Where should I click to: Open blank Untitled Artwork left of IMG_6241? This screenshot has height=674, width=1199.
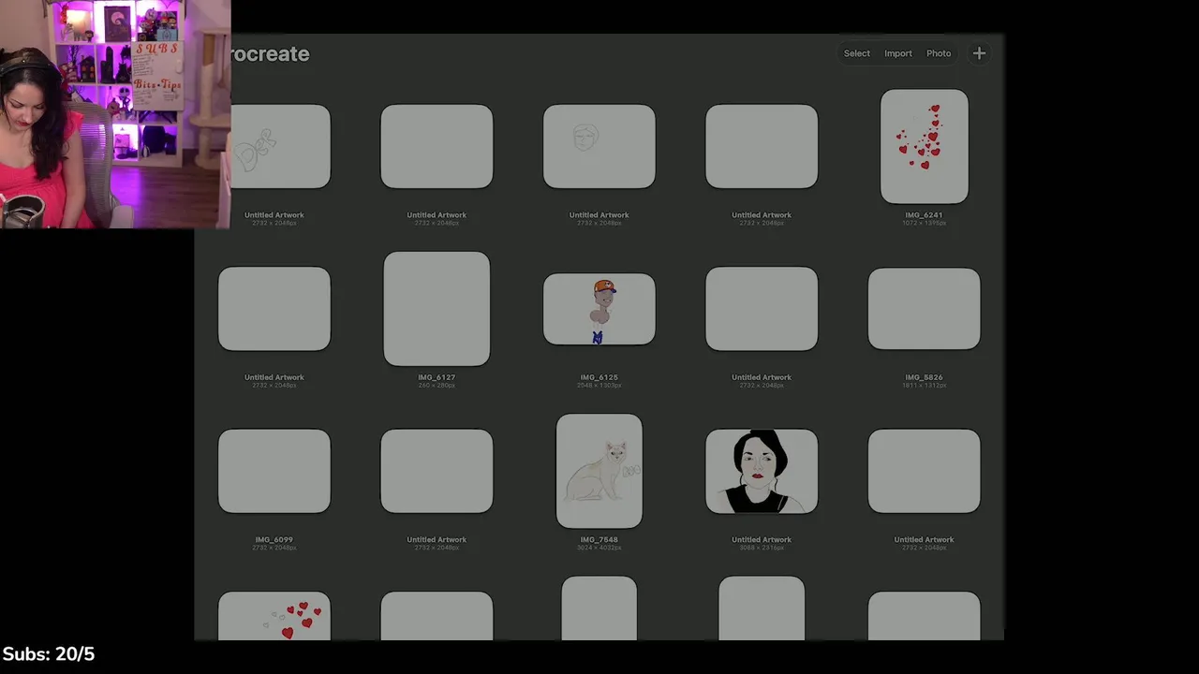[762, 146]
